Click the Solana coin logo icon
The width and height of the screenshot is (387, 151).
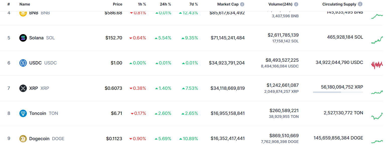pyautogui.click(x=23, y=38)
